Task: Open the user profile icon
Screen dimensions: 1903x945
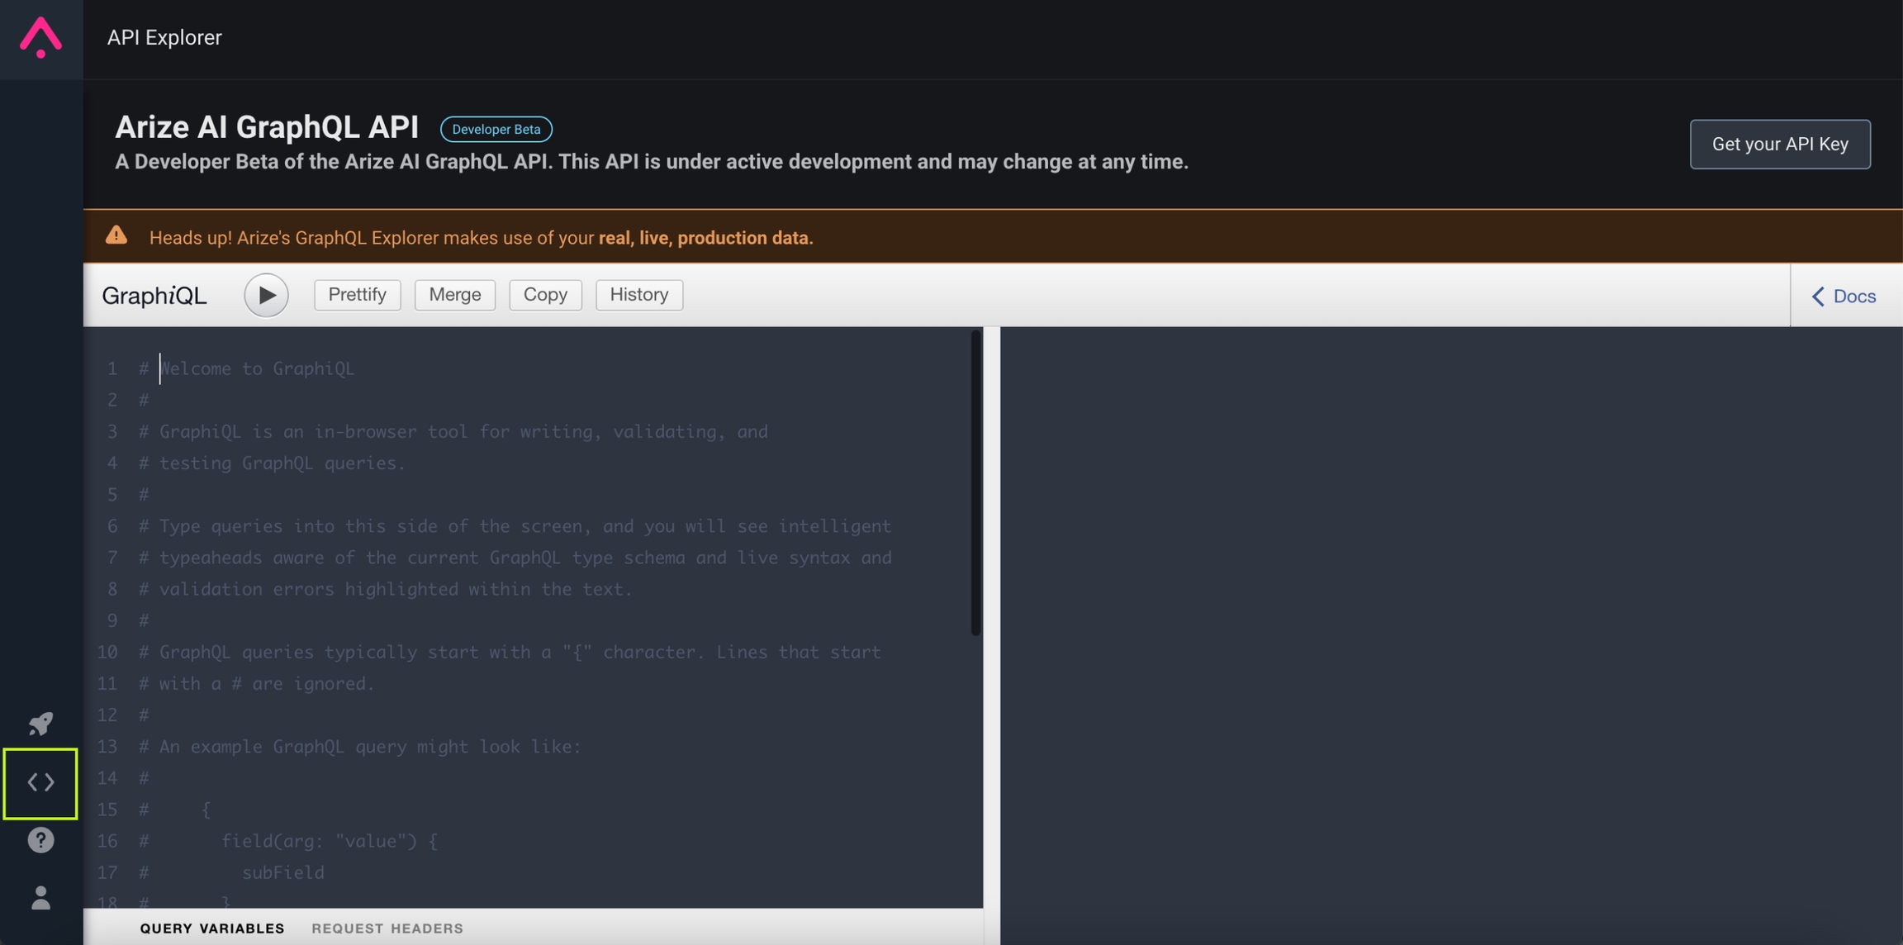Action: click(40, 898)
